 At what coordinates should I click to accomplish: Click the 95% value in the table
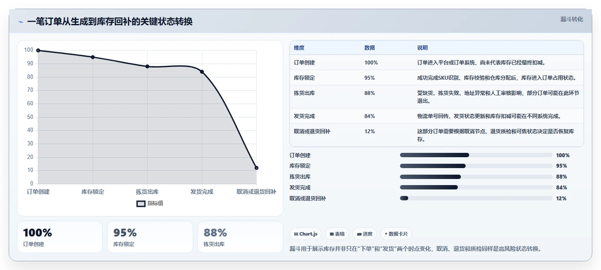click(x=369, y=78)
